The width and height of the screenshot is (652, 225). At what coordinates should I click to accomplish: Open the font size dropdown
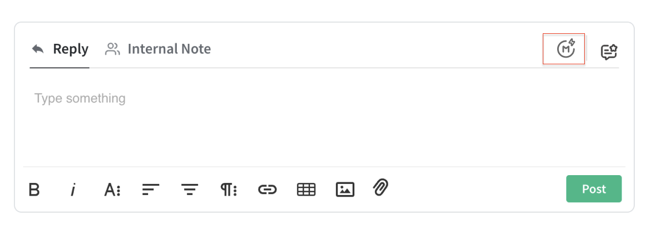pyautogui.click(x=112, y=190)
